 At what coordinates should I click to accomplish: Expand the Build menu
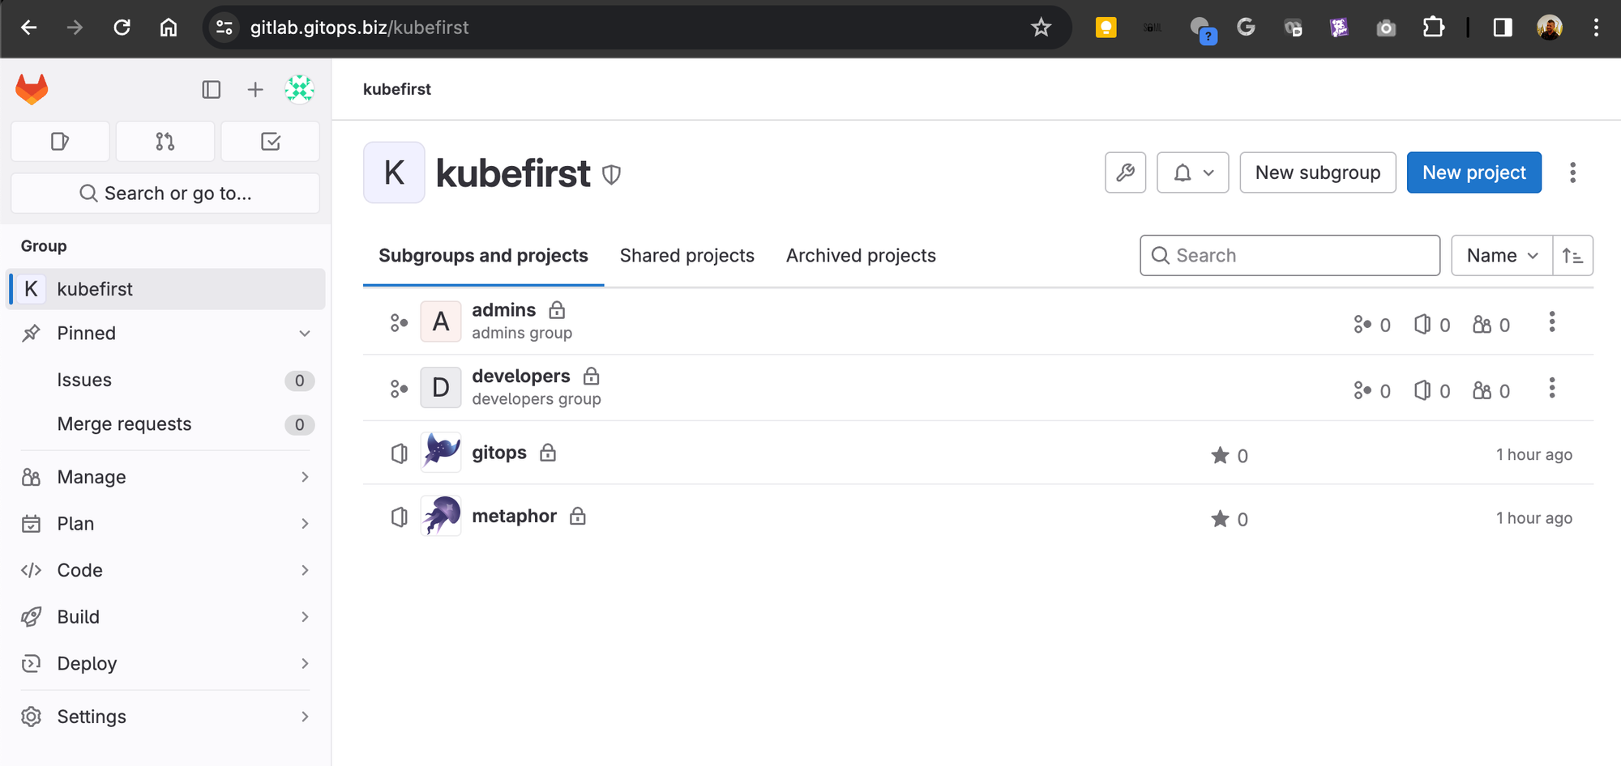click(x=165, y=617)
